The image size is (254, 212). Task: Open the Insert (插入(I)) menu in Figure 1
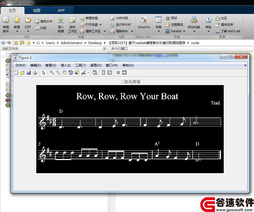tap(65, 65)
